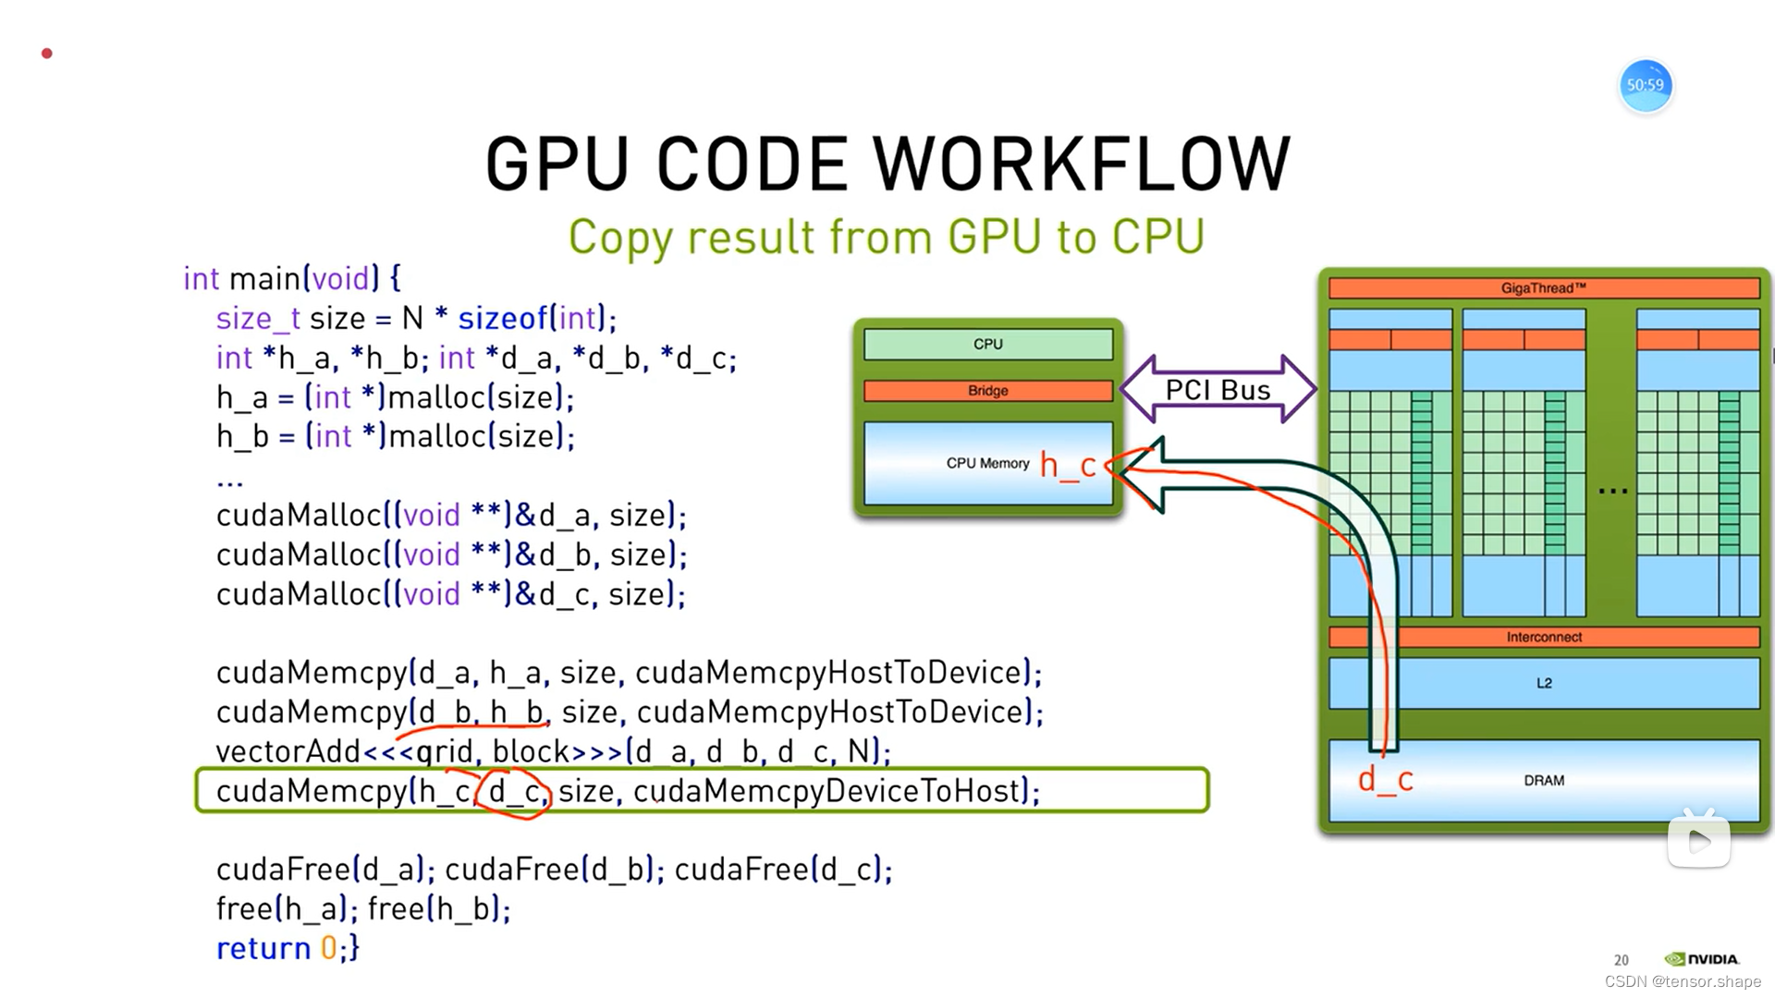Viewport: 1775px width, 998px height.
Task: Click the GigaThread bar
Action: (1544, 288)
